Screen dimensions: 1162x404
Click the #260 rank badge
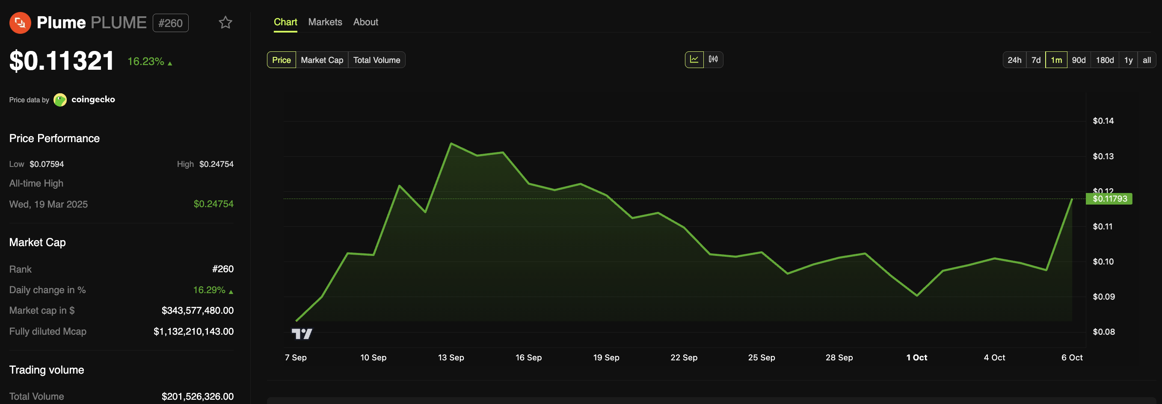point(171,23)
